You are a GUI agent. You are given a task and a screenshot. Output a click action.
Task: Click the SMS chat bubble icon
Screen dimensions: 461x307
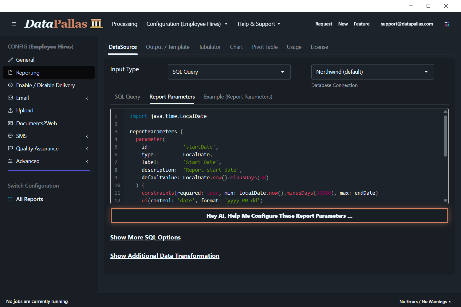coord(10,136)
